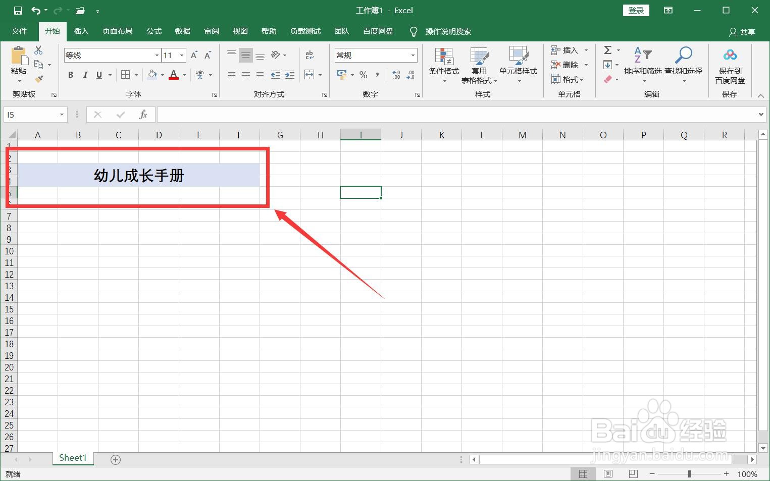Screen dimensions: 770x481
Task: Click the Sheet1 tab at bottom
Action: click(x=73, y=458)
